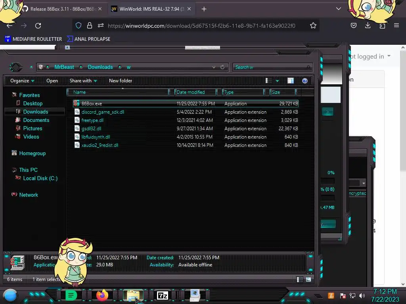Sort by Name column header
Screen dimensions: 406x304
(x=118, y=92)
